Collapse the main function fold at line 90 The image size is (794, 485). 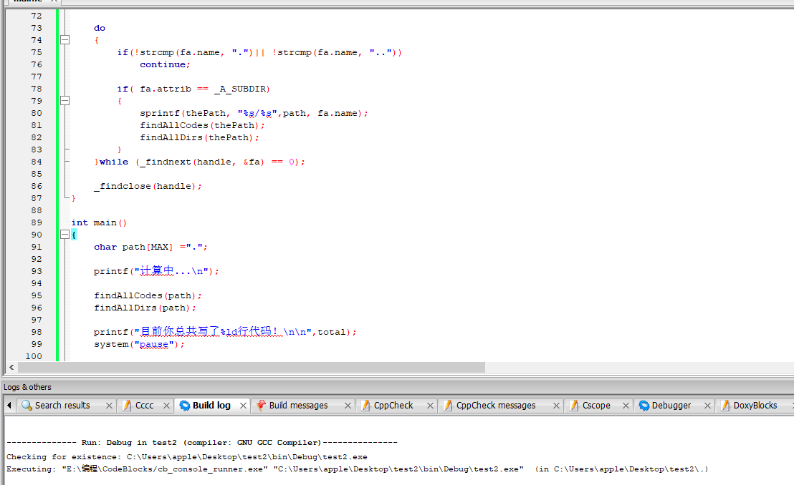pyautogui.click(x=64, y=234)
